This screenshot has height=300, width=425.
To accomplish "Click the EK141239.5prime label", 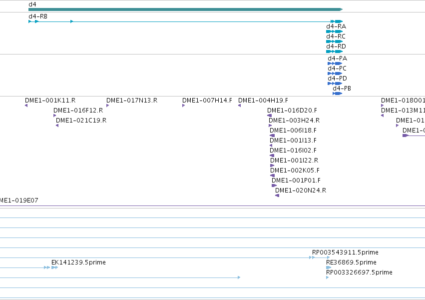I will coord(78,262).
